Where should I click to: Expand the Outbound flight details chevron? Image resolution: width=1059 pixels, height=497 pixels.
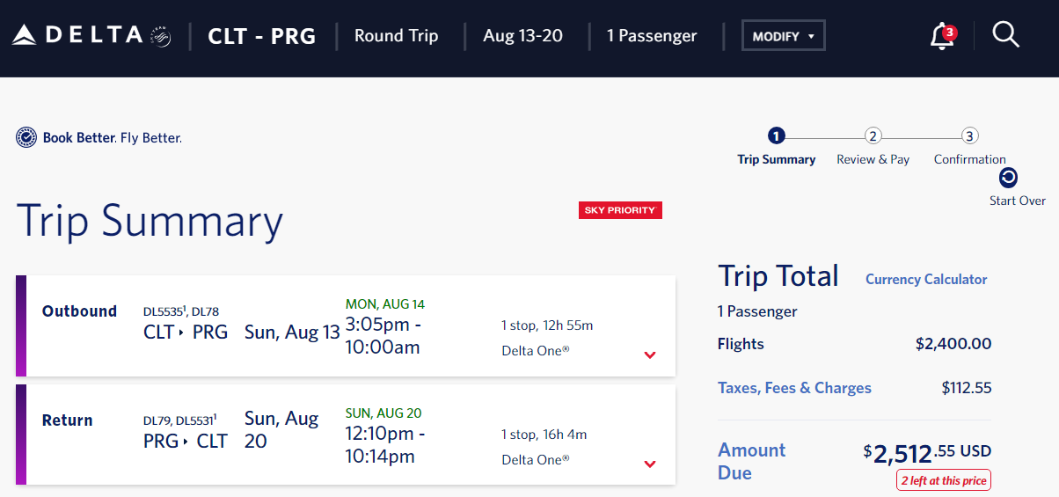(x=650, y=354)
